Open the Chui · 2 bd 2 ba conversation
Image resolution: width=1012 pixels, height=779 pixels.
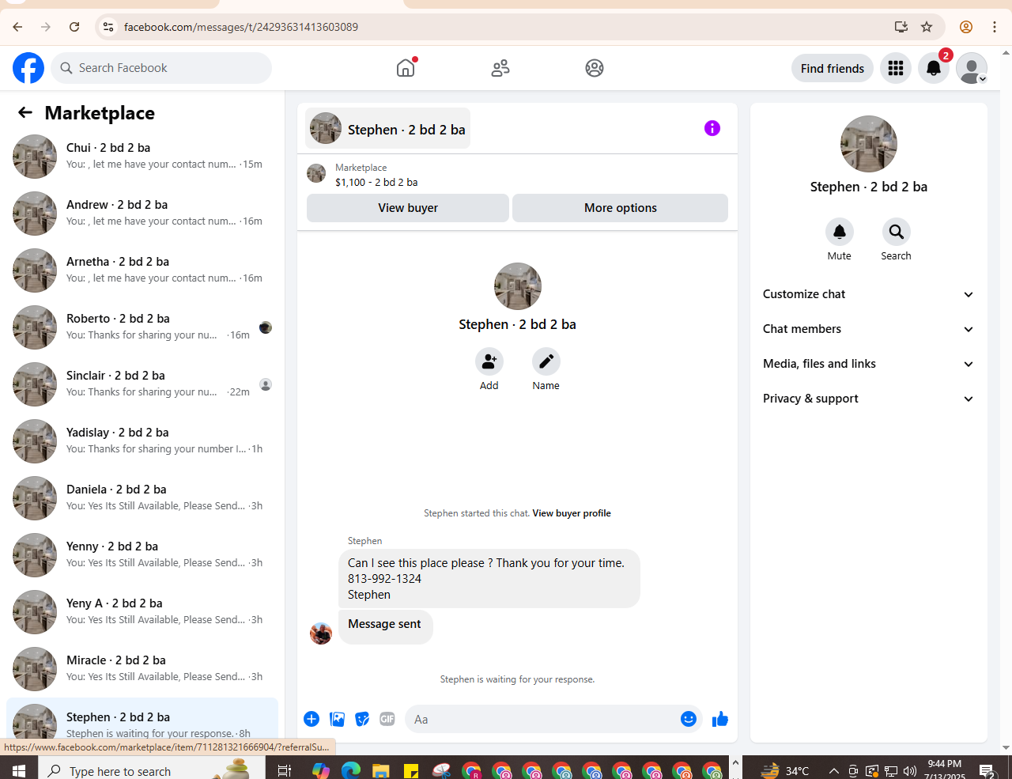[x=142, y=157]
